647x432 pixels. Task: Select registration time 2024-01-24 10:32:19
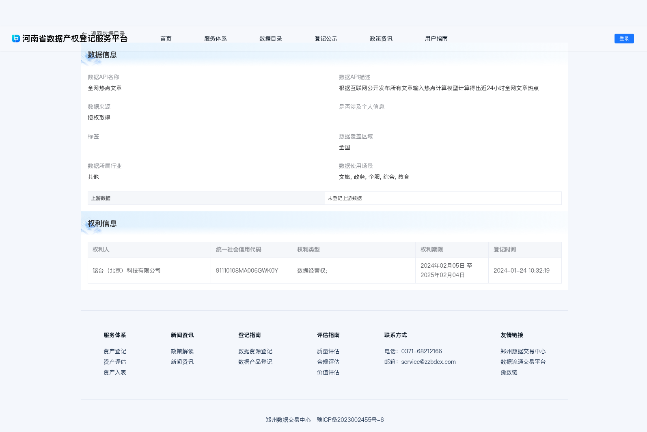pyautogui.click(x=525, y=271)
